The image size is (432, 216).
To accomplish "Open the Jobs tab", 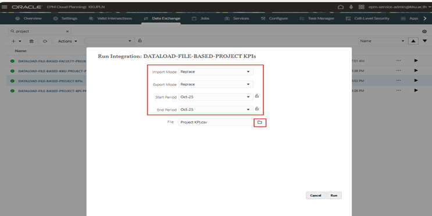I will [x=201, y=19].
